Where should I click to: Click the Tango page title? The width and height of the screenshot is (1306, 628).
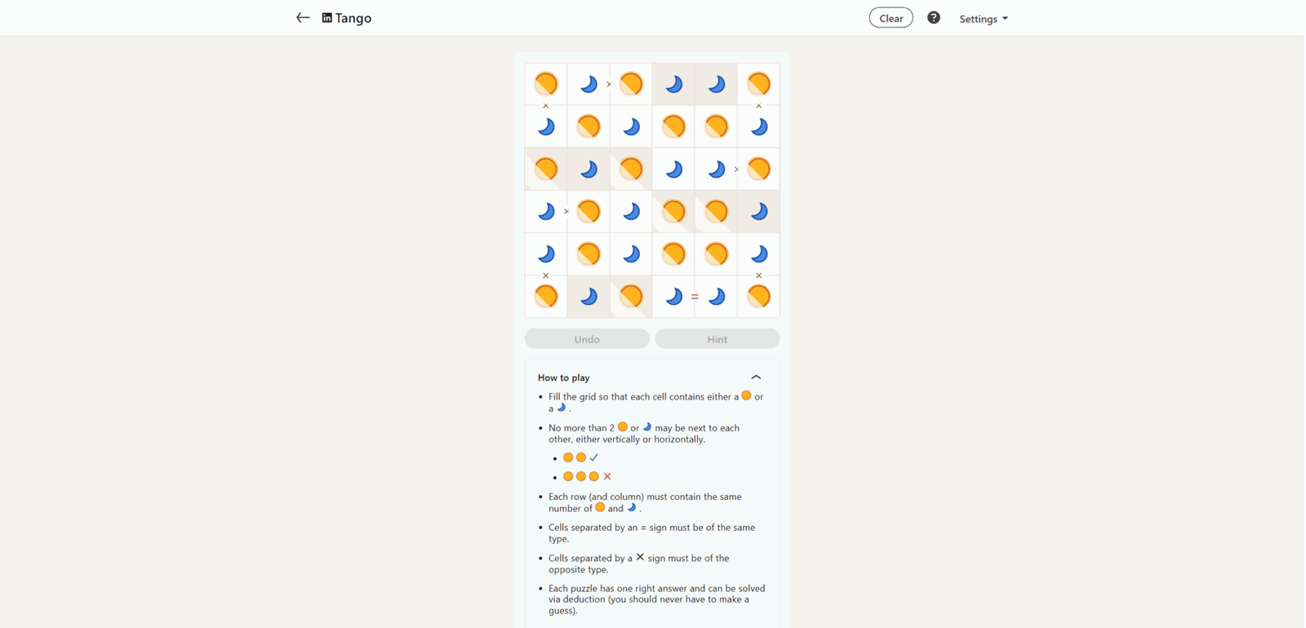353,18
